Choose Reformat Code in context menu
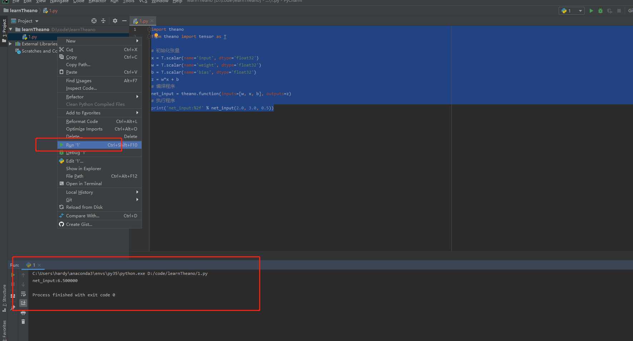Image resolution: width=633 pixels, height=341 pixels. pos(100,122)
